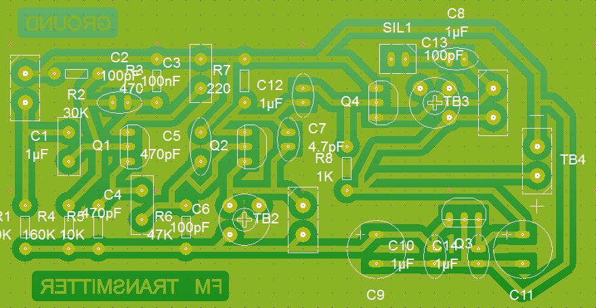Select the R8 resistor label
Viewport: 596px width, 308px height.
click(324, 158)
